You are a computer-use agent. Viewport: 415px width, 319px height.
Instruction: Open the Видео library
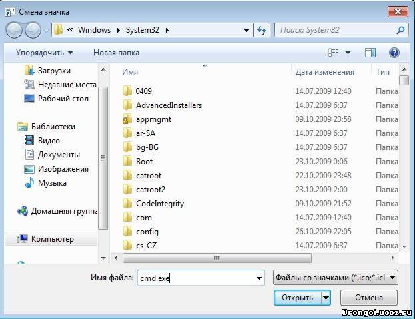tap(42, 141)
